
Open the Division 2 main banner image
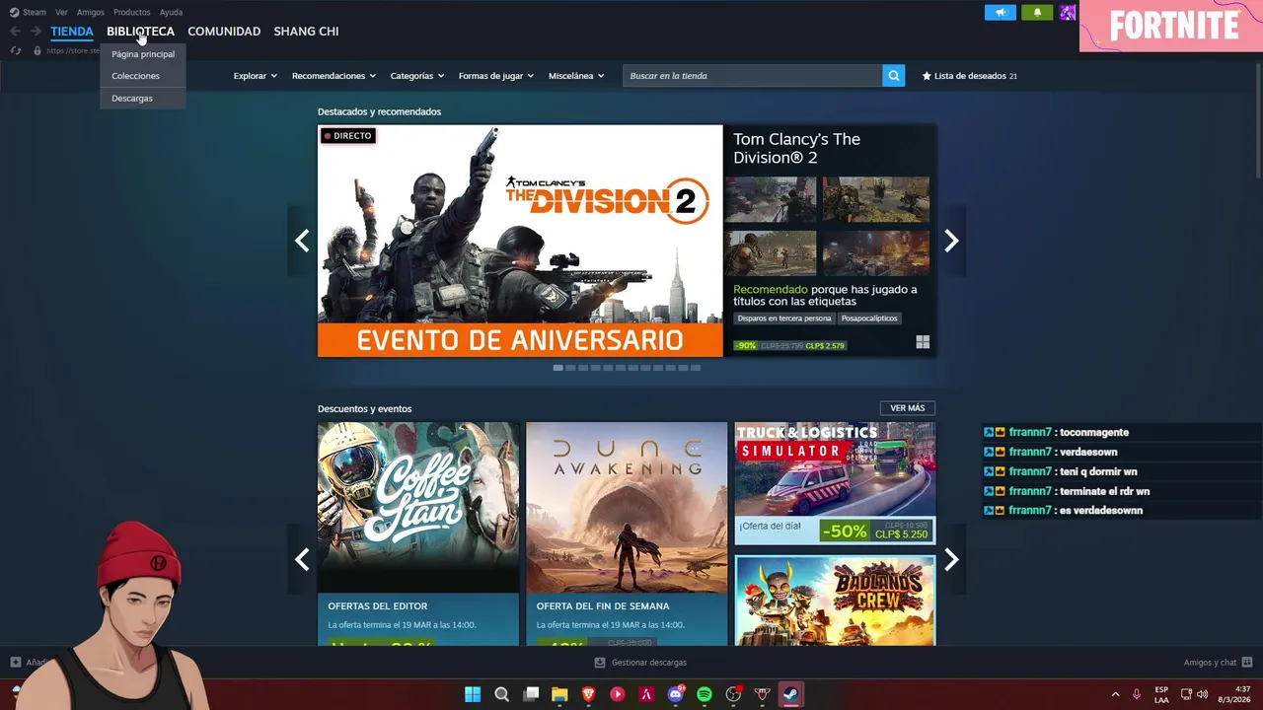pyautogui.click(x=520, y=241)
